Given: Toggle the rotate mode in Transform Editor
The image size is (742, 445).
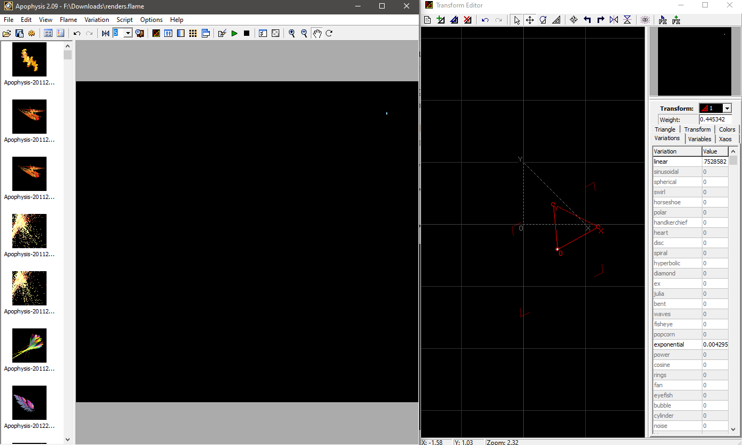Looking at the screenshot, I should point(543,20).
